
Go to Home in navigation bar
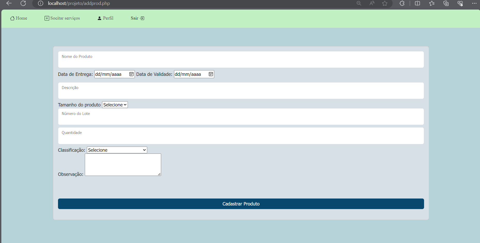click(19, 18)
